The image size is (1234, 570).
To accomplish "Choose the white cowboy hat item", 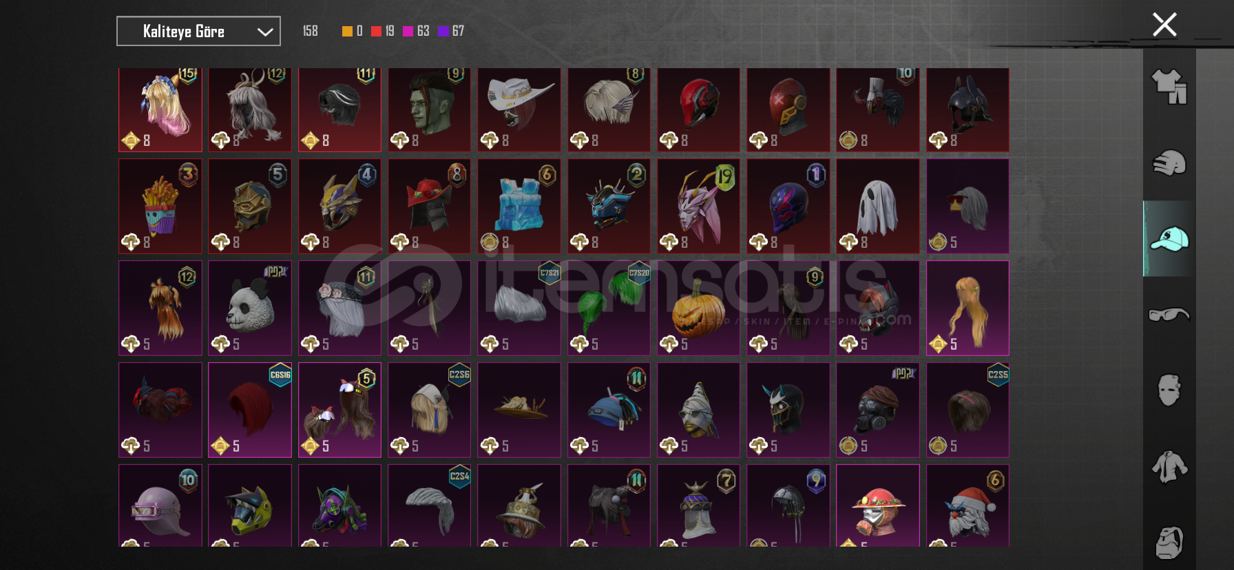I will 519,109.
